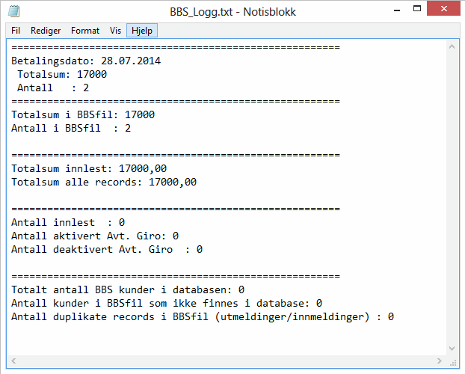Place cursor on 'Totalsum alle records' line
Image resolution: width=465 pixels, height=374 pixels.
click(x=104, y=182)
